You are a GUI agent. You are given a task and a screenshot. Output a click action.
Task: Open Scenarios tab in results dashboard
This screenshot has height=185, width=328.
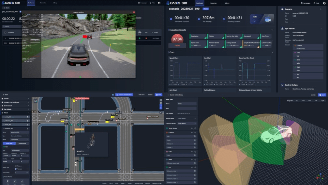click(213, 3)
